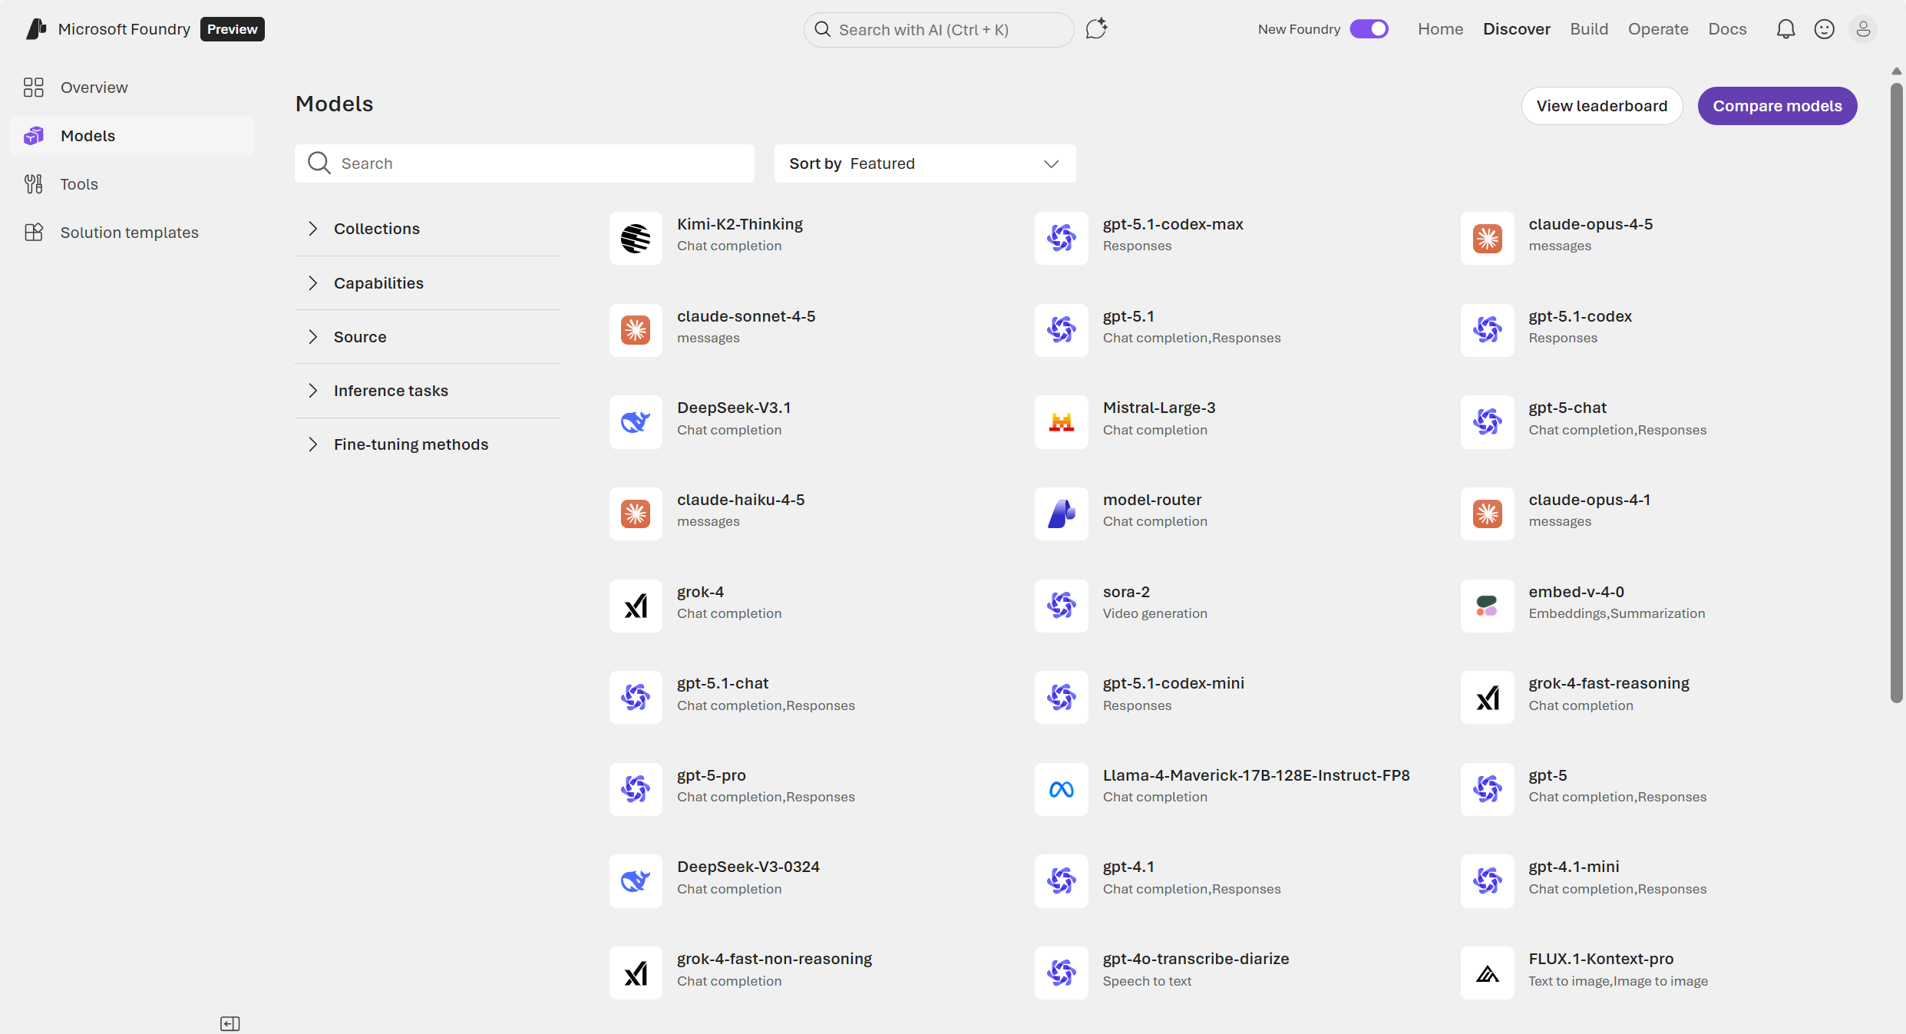Screen dimensions: 1906x1034
Task: Open the Overview section in the sidebar
Action: [94, 87]
